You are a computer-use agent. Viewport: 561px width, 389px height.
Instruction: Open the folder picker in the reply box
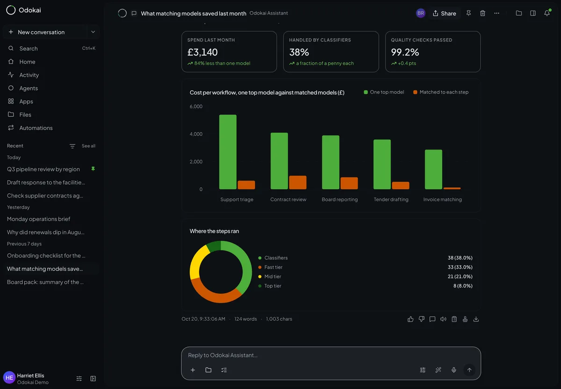click(x=209, y=370)
